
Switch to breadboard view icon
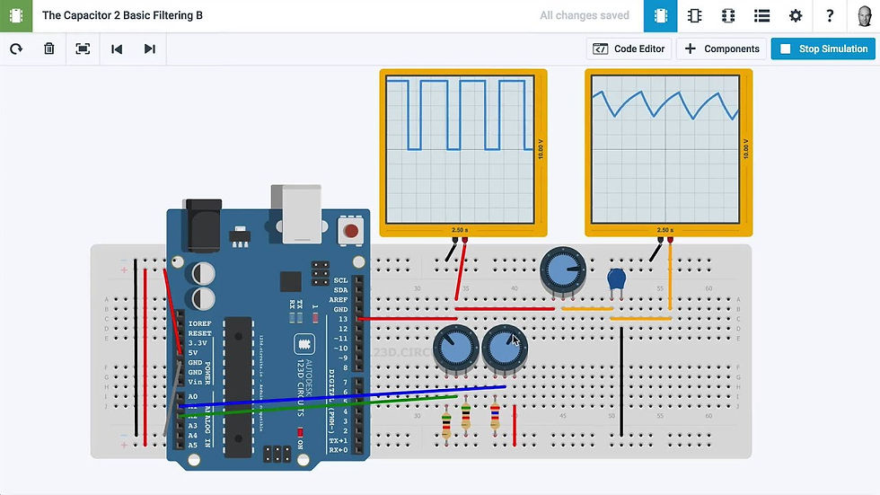click(660, 15)
